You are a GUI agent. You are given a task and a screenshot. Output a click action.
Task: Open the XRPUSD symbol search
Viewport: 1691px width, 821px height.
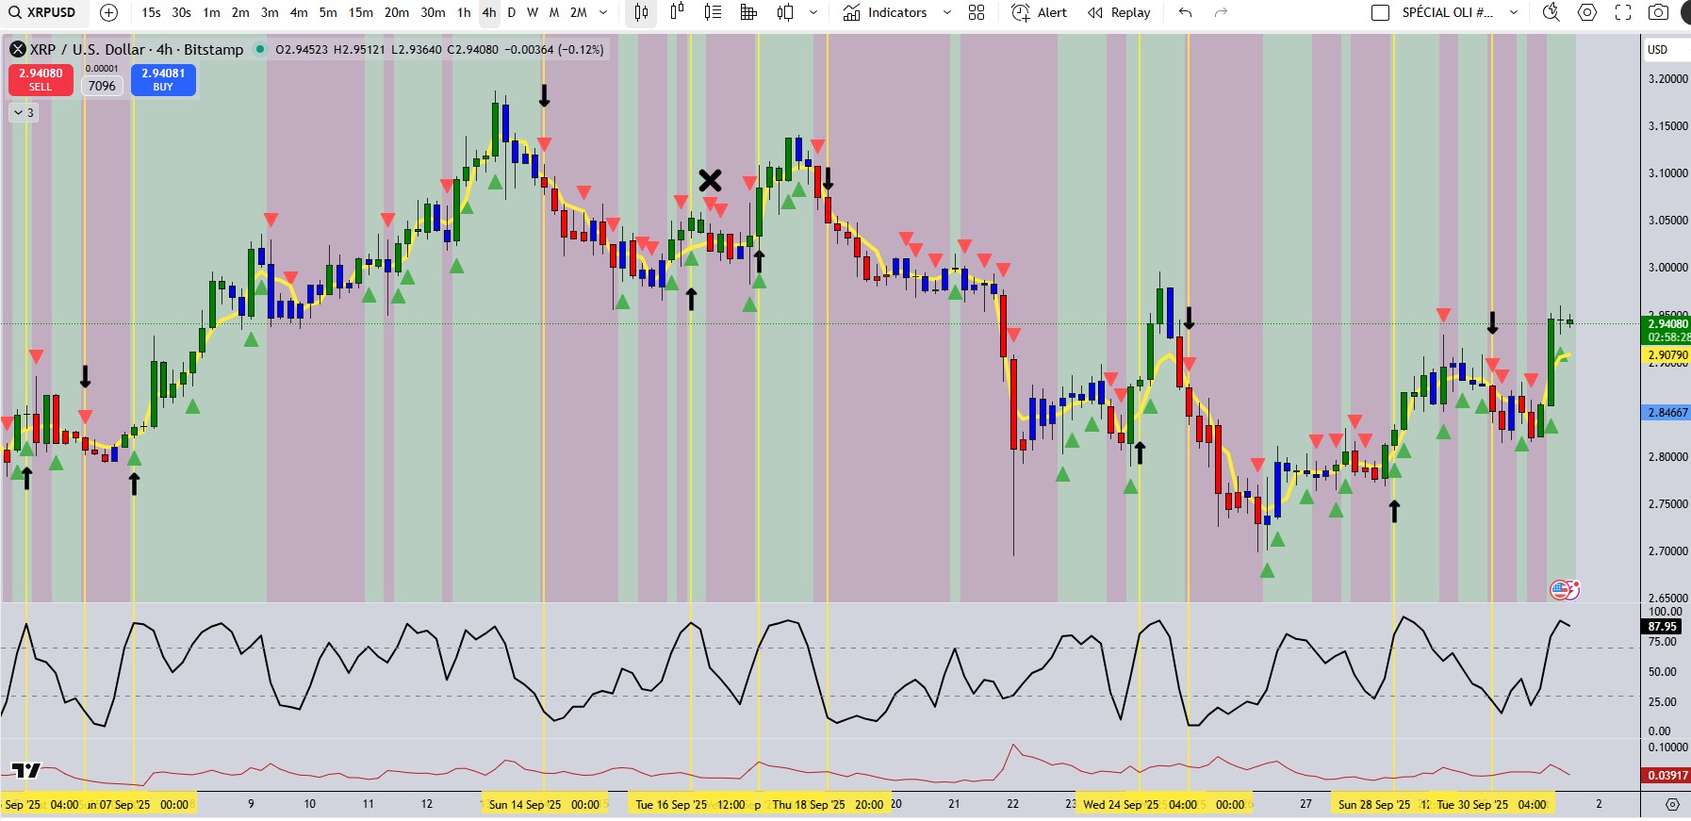pos(42,12)
